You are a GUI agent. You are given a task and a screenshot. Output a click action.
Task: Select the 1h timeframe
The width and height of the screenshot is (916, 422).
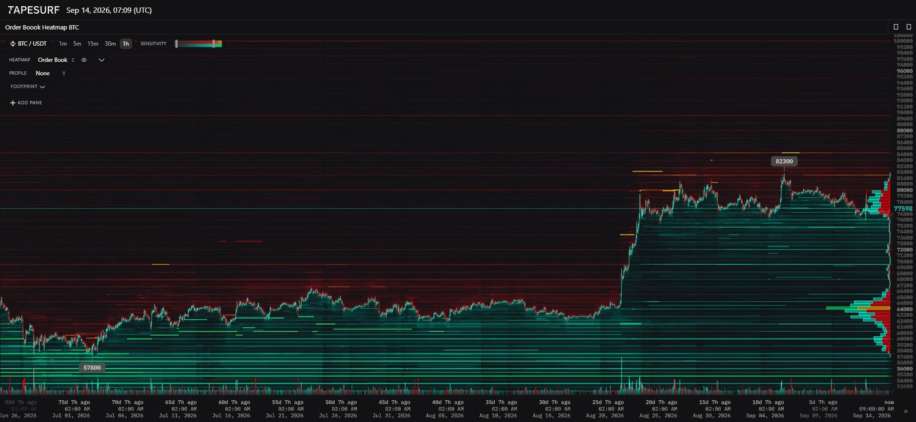click(126, 43)
